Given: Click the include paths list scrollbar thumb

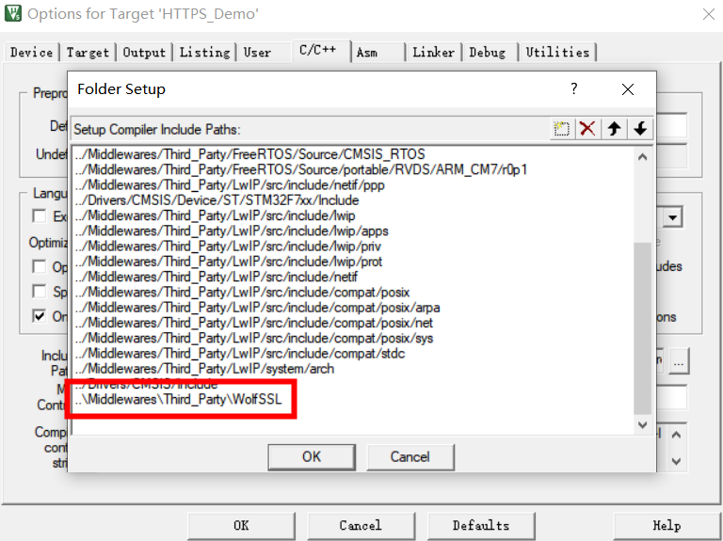Looking at the screenshot, I should pos(642,328).
